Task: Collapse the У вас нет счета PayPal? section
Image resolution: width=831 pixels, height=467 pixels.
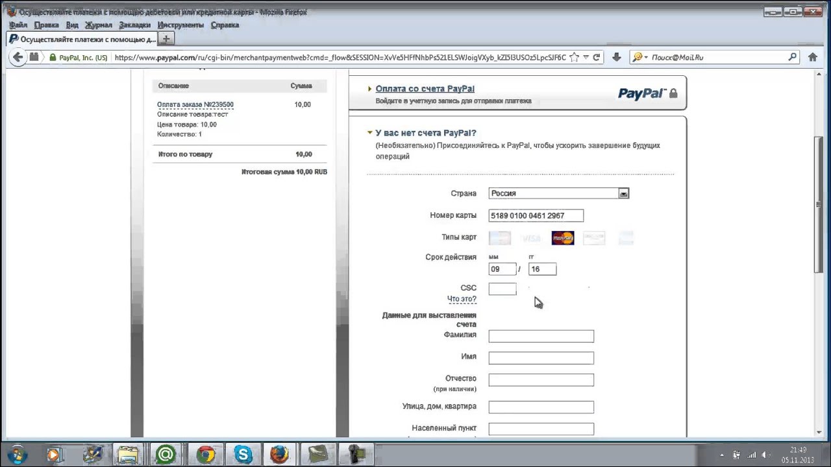Action: pyautogui.click(x=425, y=133)
